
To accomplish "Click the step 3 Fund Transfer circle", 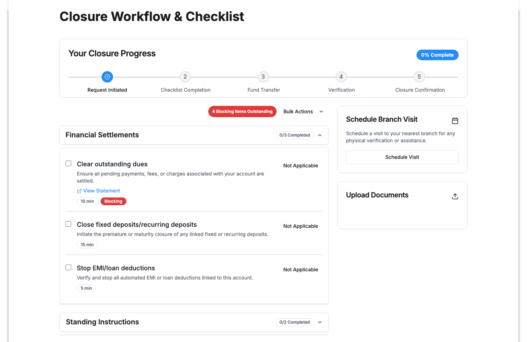I will tap(263, 77).
